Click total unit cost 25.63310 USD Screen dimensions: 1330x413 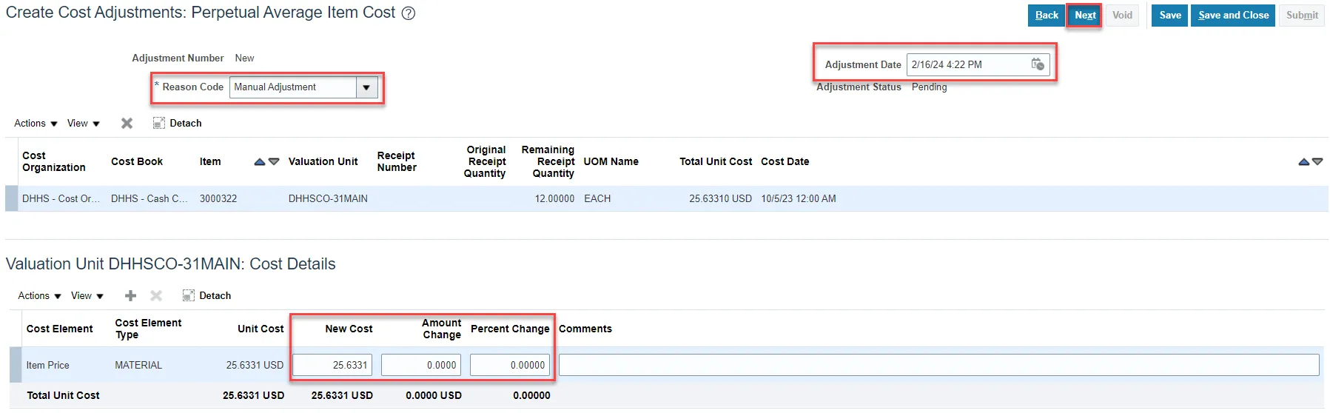click(x=720, y=198)
